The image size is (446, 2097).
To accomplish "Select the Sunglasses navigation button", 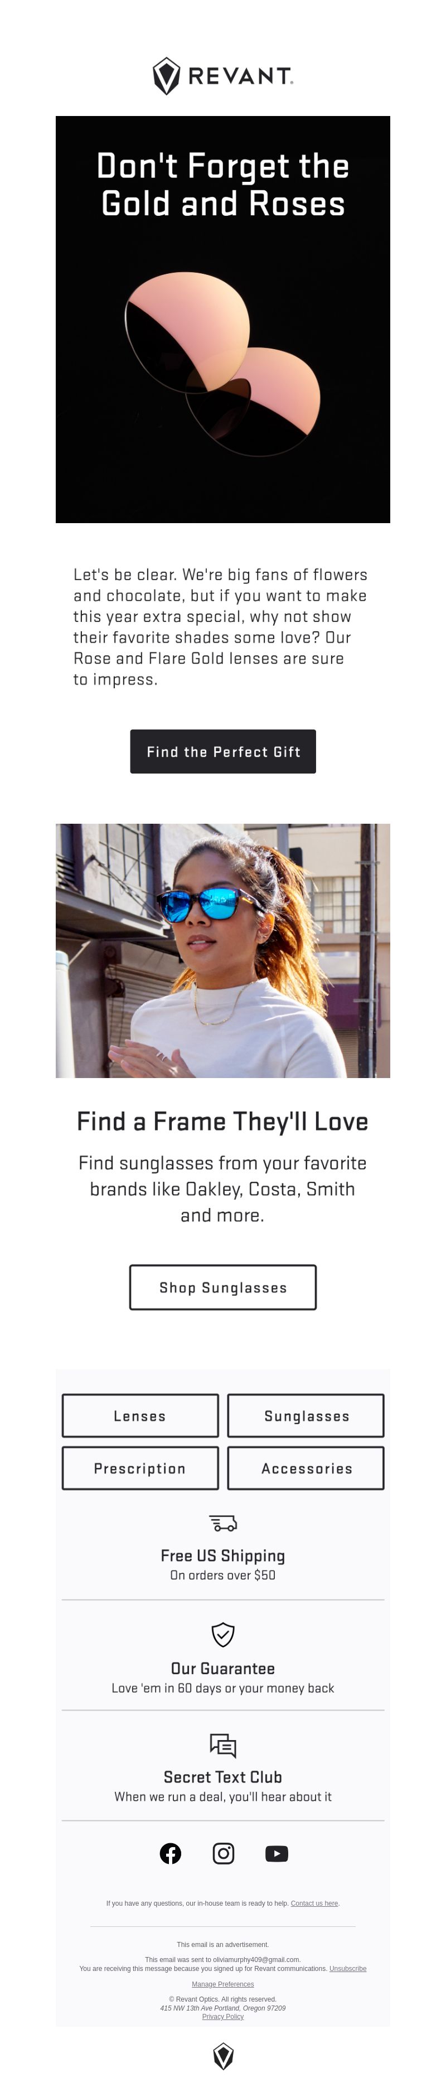I will (x=306, y=1415).
